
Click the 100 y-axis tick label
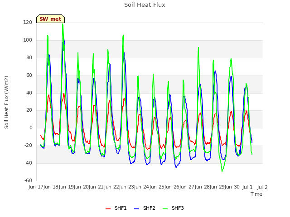pyautogui.click(x=28, y=40)
